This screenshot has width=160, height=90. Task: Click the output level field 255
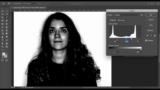(139, 52)
